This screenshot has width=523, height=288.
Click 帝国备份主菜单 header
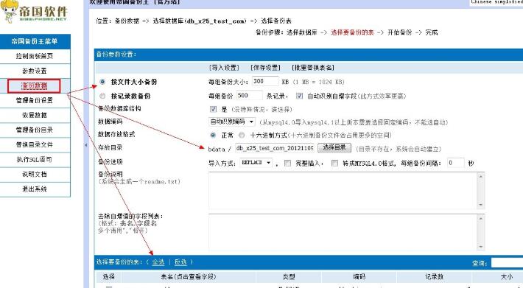(35, 41)
